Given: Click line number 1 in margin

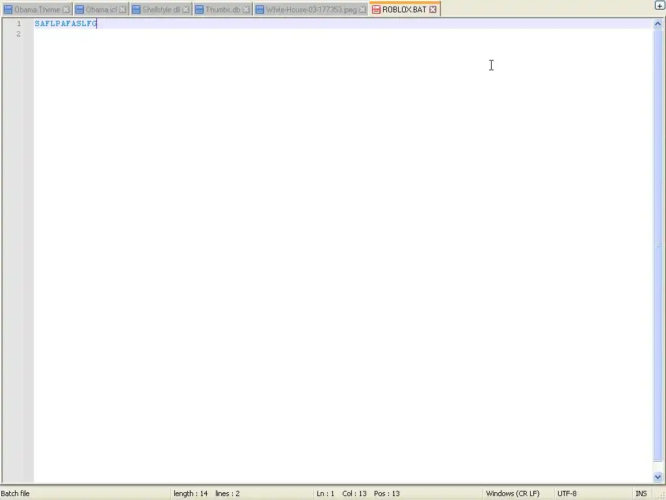Looking at the screenshot, I should pyautogui.click(x=19, y=23).
